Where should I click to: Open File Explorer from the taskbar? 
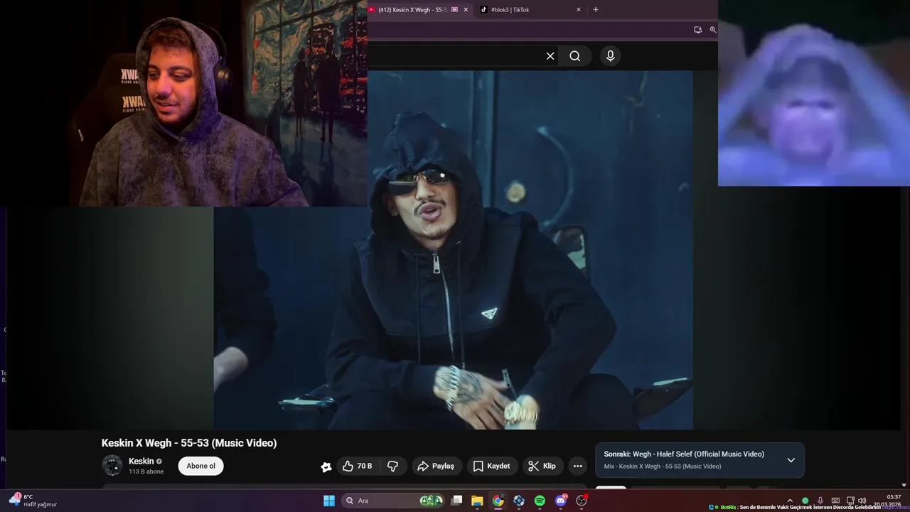coord(477,501)
